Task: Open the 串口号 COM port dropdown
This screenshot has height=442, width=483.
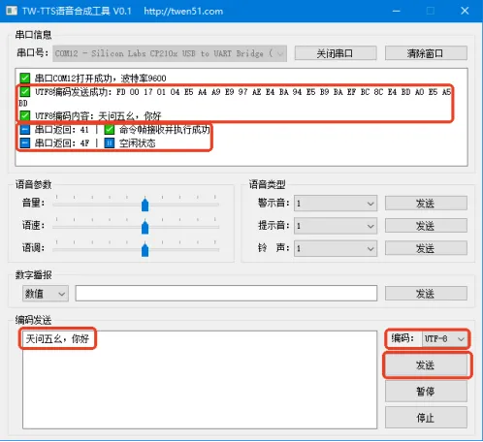Action: pyautogui.click(x=170, y=53)
